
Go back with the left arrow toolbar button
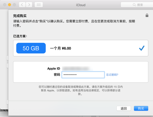(x=22, y=5)
